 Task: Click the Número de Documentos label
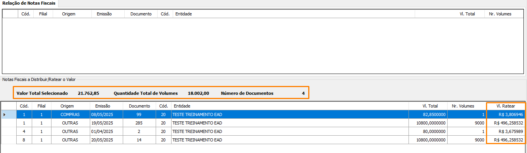(x=247, y=93)
